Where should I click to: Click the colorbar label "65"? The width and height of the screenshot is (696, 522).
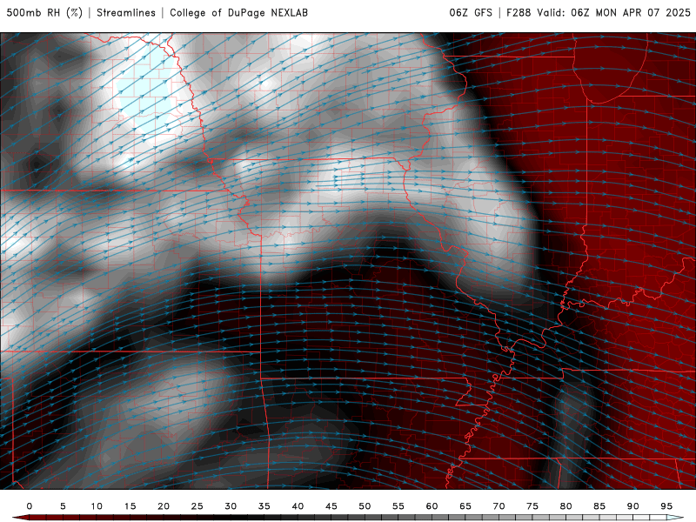tap(465, 506)
